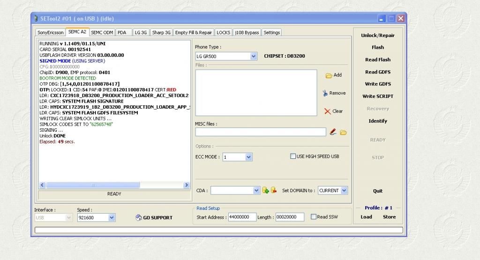Enable USE HIGH SPEED USB checkbox
The image size is (480, 260).
293,156
